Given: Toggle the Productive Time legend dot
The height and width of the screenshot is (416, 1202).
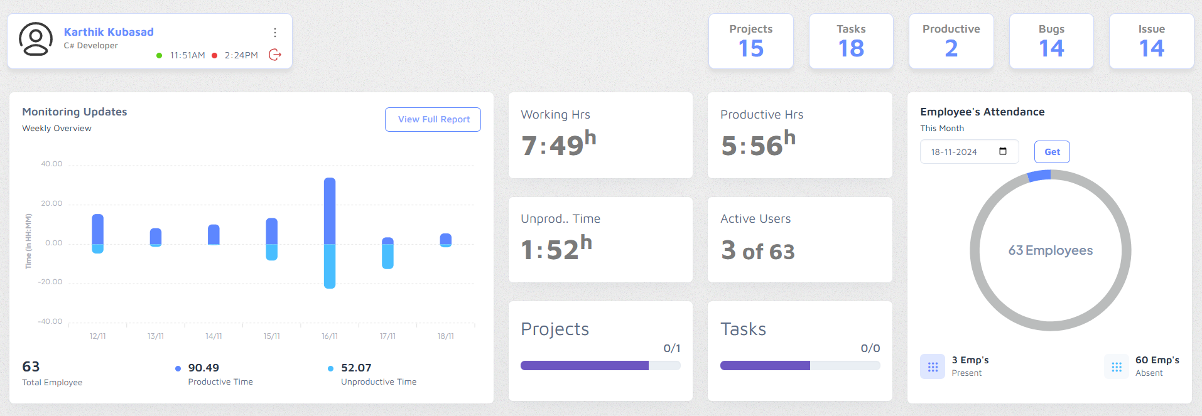Looking at the screenshot, I should pos(178,368).
